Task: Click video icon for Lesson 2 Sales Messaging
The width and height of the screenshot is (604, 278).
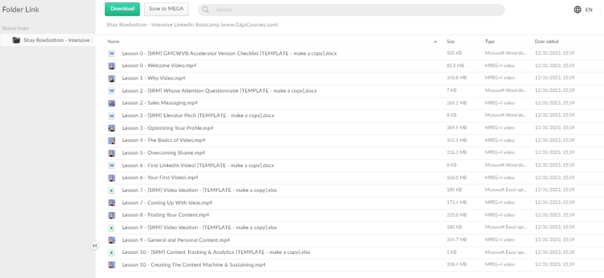Action: 111,102
